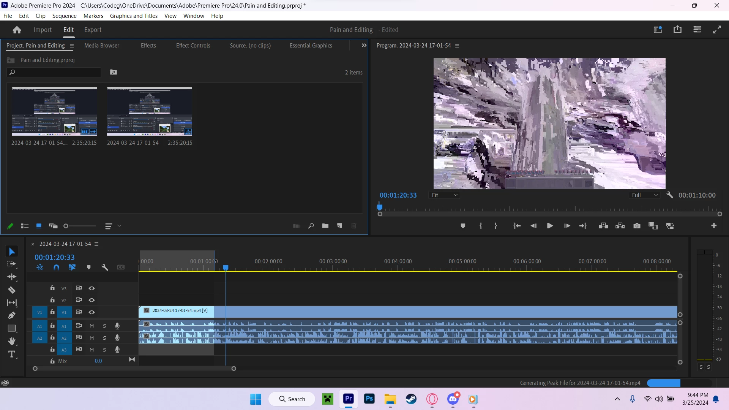Switch to the Export workspace

[x=93, y=30]
